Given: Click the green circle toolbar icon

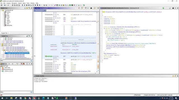Looking at the screenshot, I should pyautogui.click(x=70, y=5).
